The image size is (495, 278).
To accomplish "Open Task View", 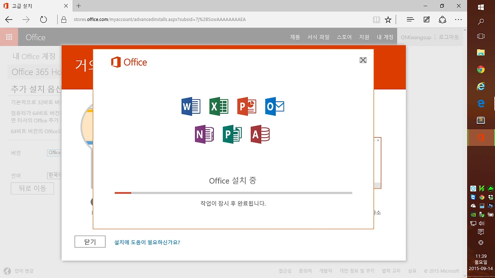I will (481, 36).
